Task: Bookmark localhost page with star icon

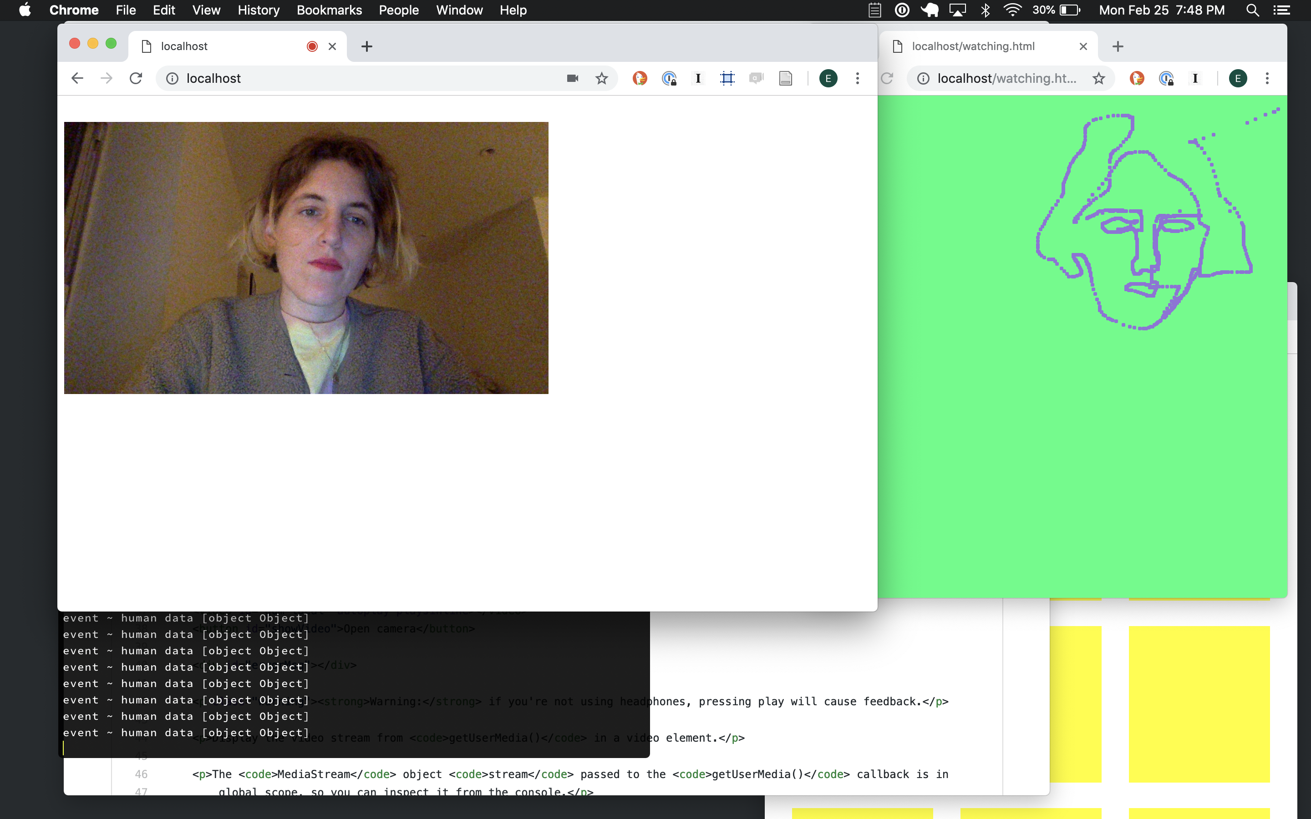Action: (x=601, y=79)
